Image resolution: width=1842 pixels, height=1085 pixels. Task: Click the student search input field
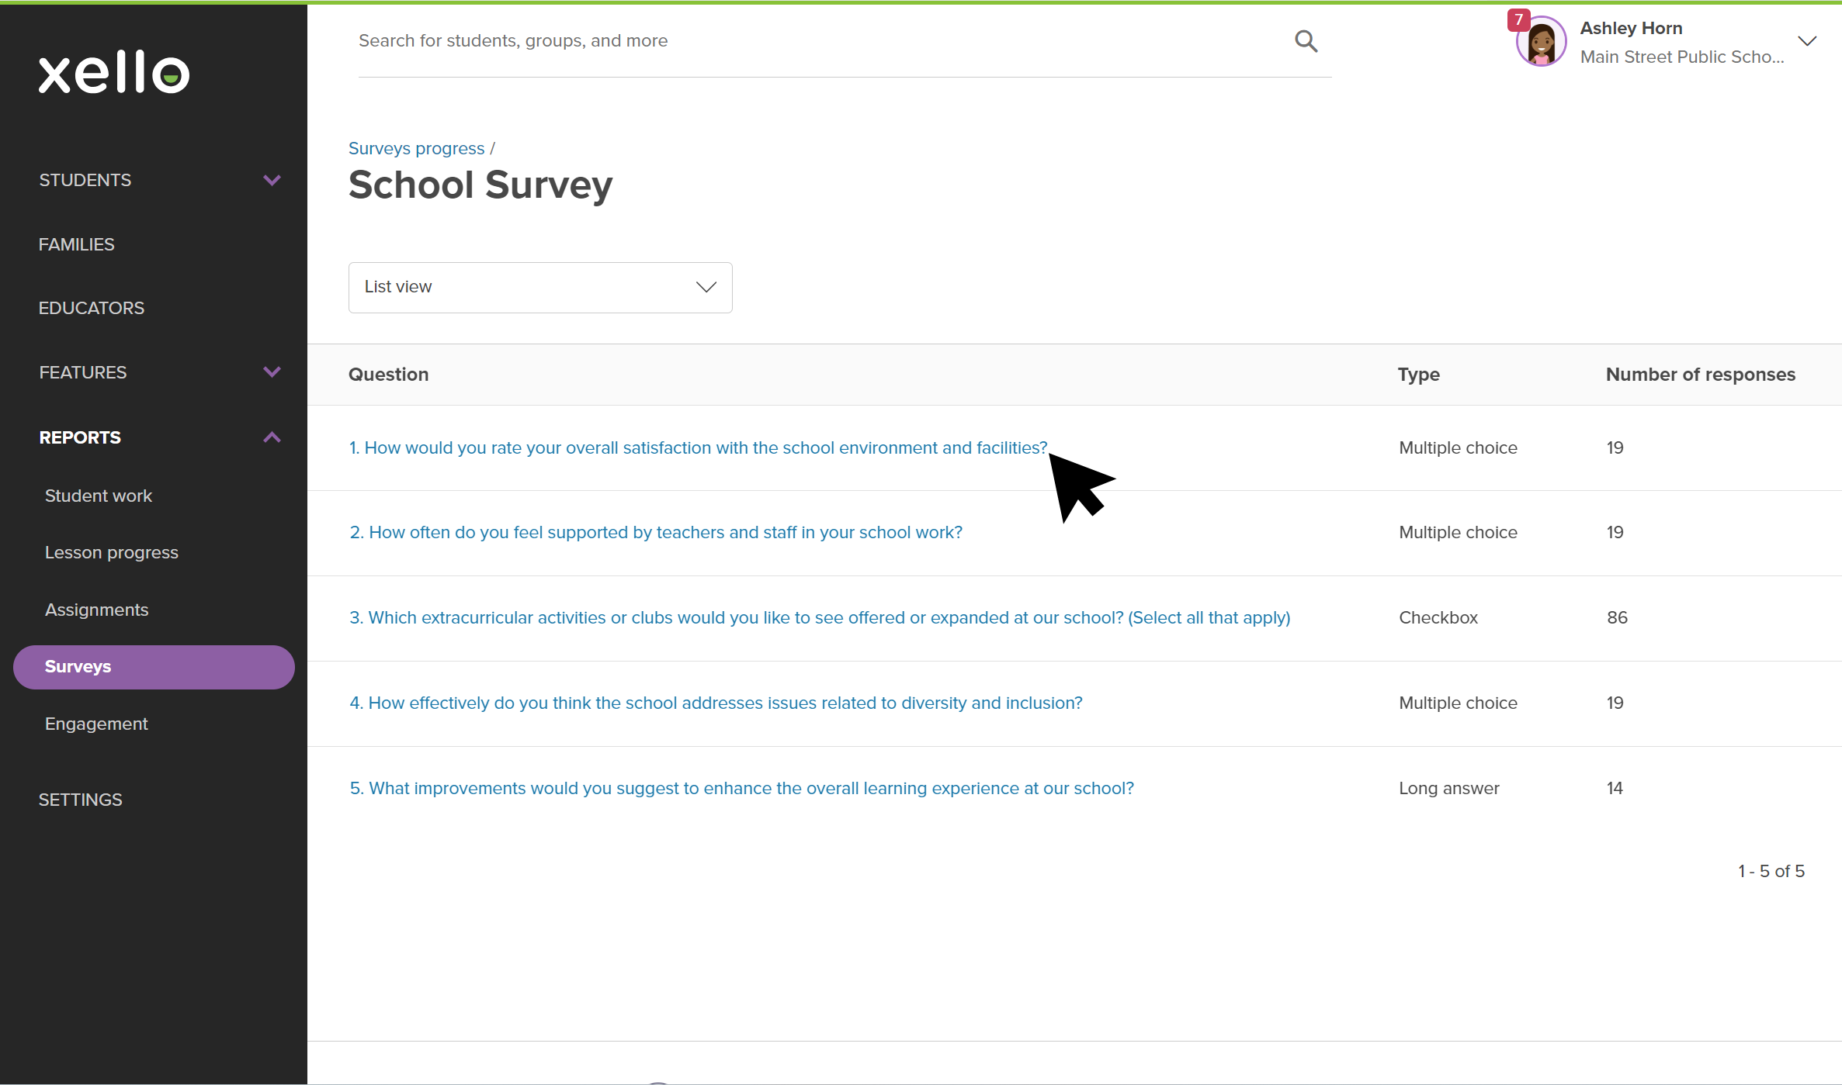[776, 40]
